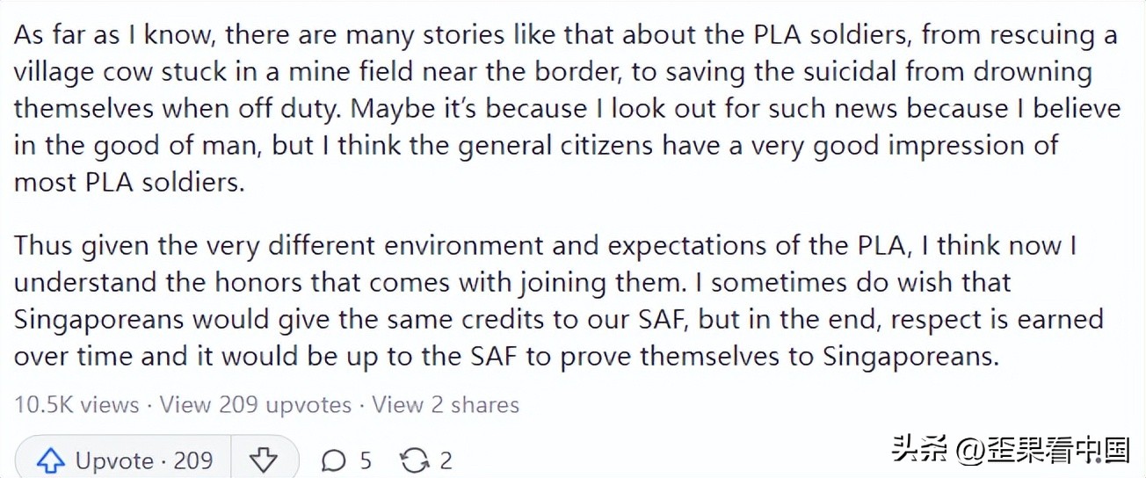Downvote this answer with the down arrow
This screenshot has height=478, width=1146.
[263, 460]
